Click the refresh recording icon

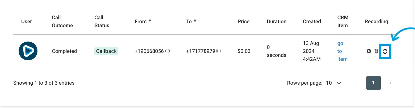point(385,52)
